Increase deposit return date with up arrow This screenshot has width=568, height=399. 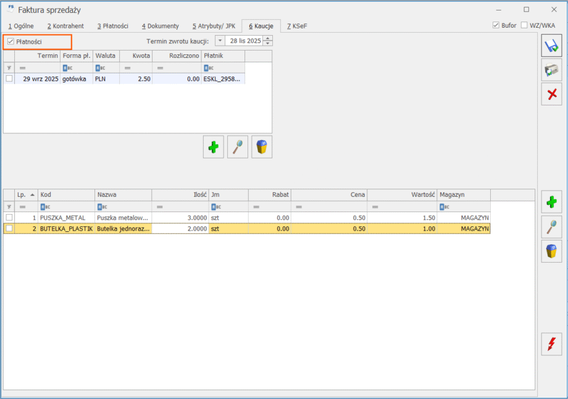[x=267, y=38]
